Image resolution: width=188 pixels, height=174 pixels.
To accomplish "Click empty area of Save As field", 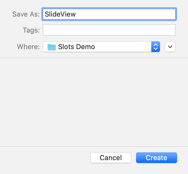I will 126,14.
